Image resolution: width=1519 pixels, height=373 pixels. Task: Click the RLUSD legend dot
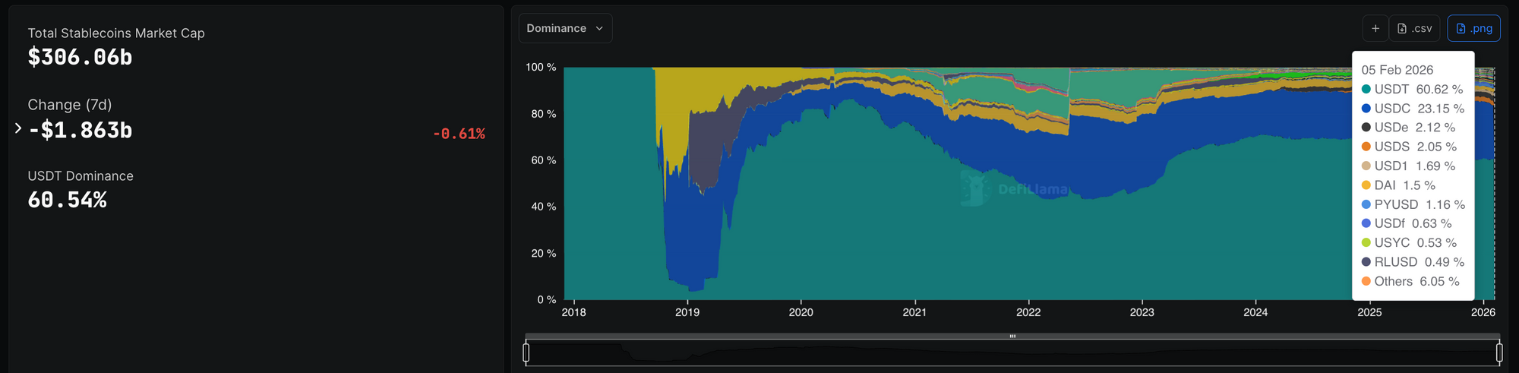pyautogui.click(x=1366, y=262)
